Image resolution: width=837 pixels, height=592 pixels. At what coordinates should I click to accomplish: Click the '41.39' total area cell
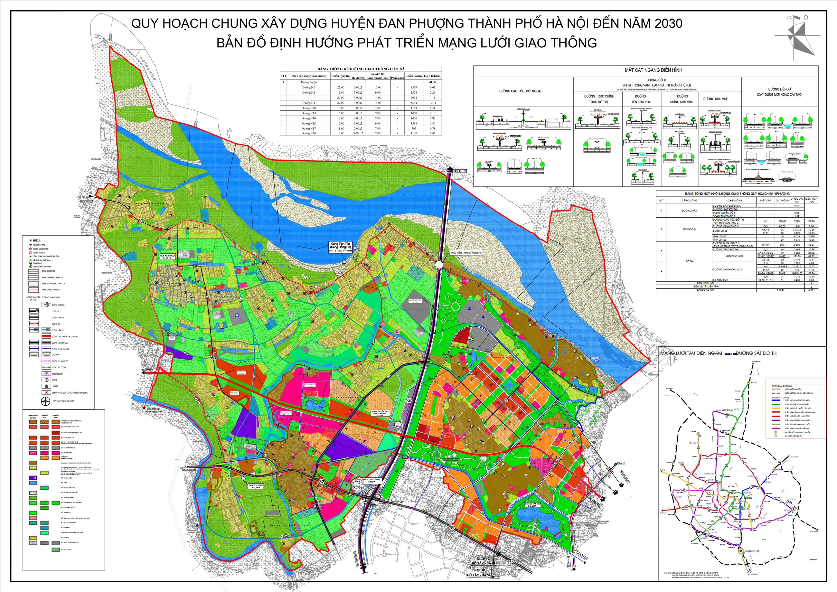432,82
